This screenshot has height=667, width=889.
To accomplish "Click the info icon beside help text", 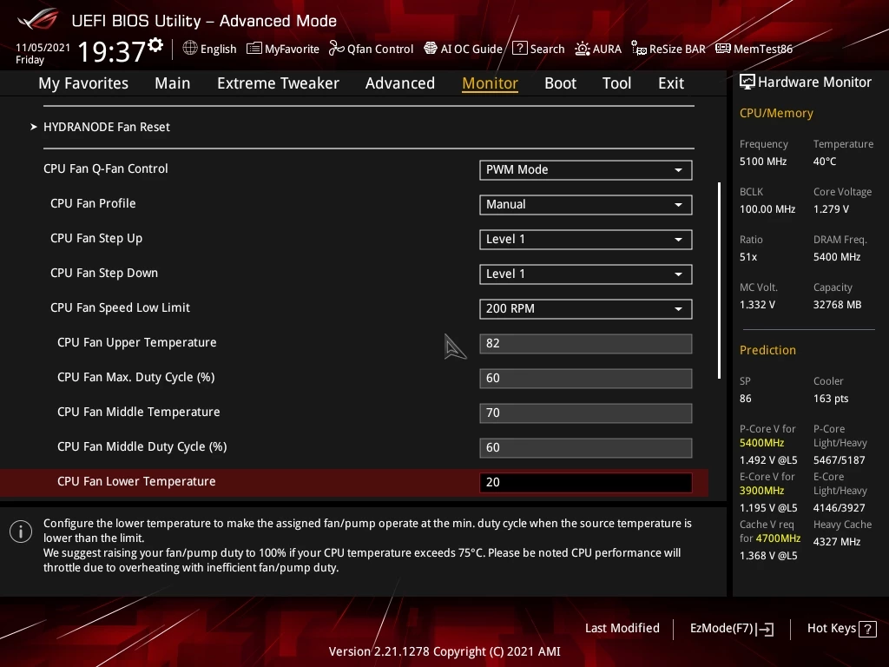I will click(21, 532).
